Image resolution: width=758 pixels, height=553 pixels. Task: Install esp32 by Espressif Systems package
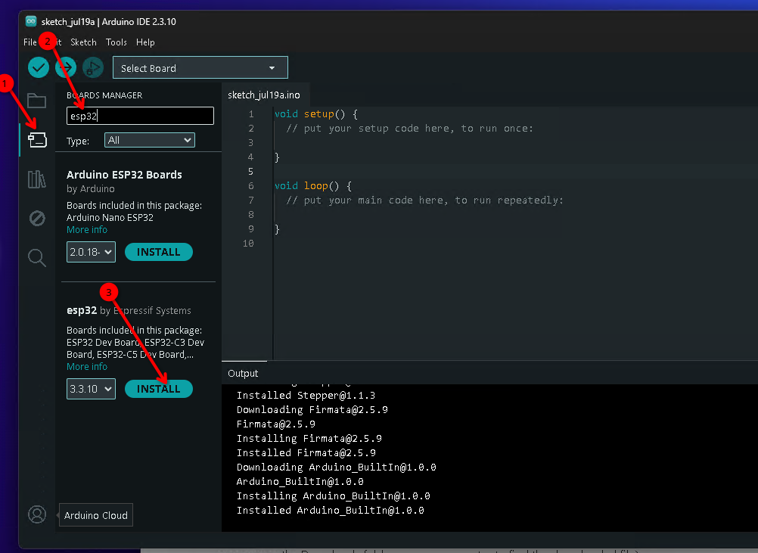point(159,389)
